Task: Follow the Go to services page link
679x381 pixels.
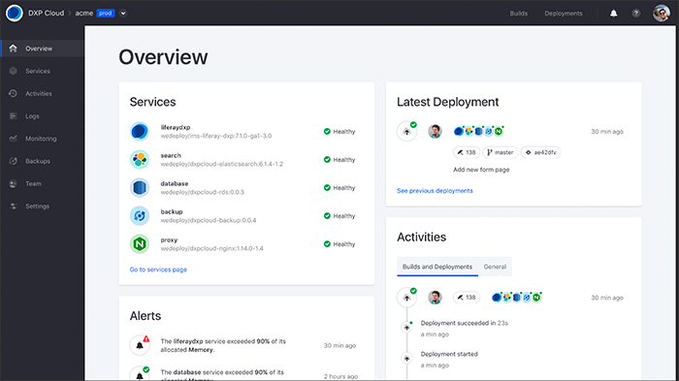Action: [158, 270]
